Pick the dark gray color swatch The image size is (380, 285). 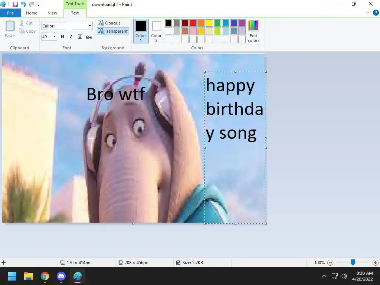click(177, 23)
